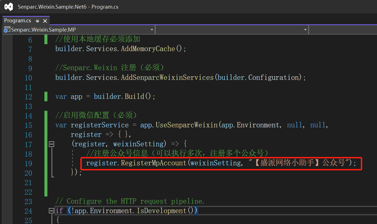This screenshot has height=224, width=377.
Task: Click the IsDevelopment method on line 24
Action: [161, 210]
